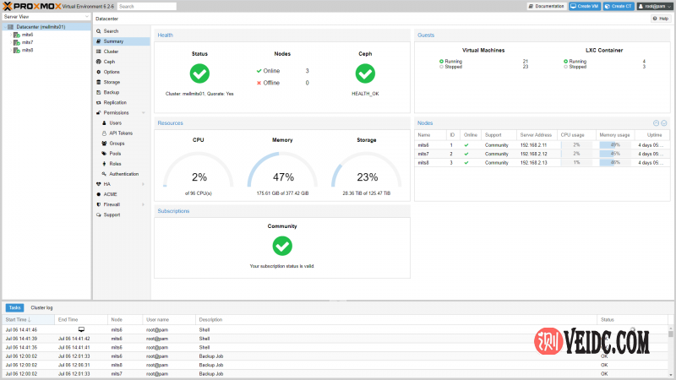676x380 pixels.
Task: Open ACME configuration in sidebar
Action: pyautogui.click(x=111, y=194)
